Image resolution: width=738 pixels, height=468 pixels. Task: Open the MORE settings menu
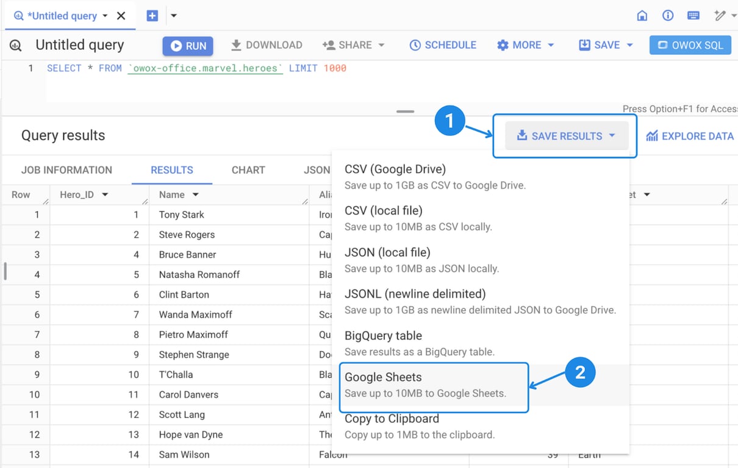point(526,45)
